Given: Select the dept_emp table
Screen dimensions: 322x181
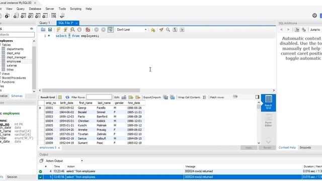Looking at the screenshot, I should 14,53.
